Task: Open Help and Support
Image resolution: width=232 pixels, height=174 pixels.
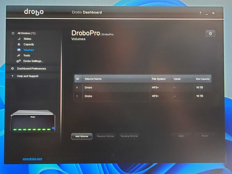Action: click(x=28, y=76)
